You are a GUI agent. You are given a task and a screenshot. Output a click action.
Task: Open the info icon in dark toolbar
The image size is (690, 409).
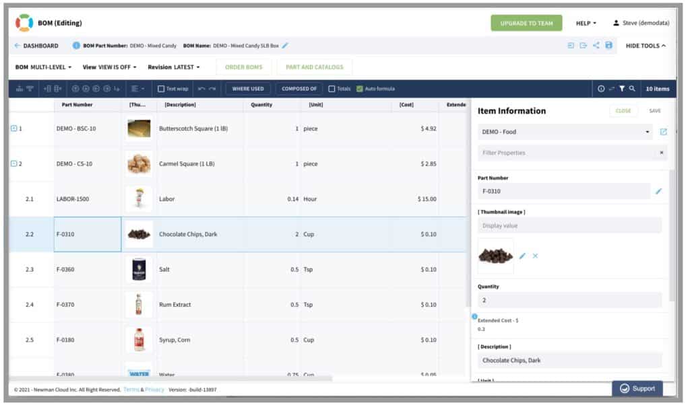601,89
